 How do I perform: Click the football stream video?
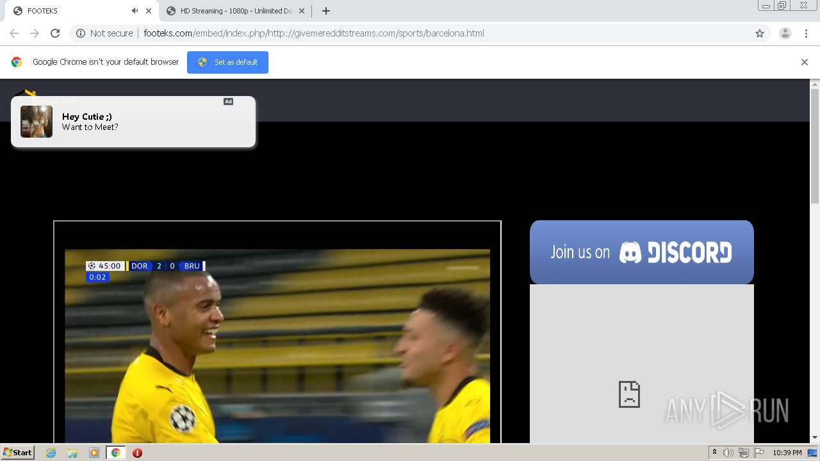tap(277, 346)
